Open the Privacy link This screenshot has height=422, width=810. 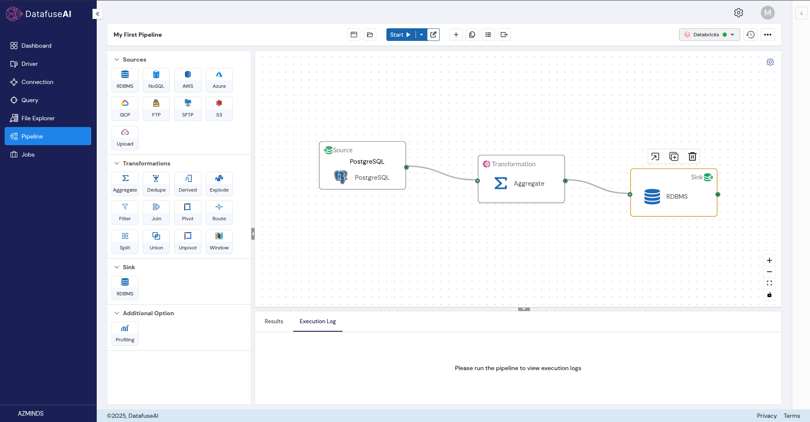tap(767, 416)
